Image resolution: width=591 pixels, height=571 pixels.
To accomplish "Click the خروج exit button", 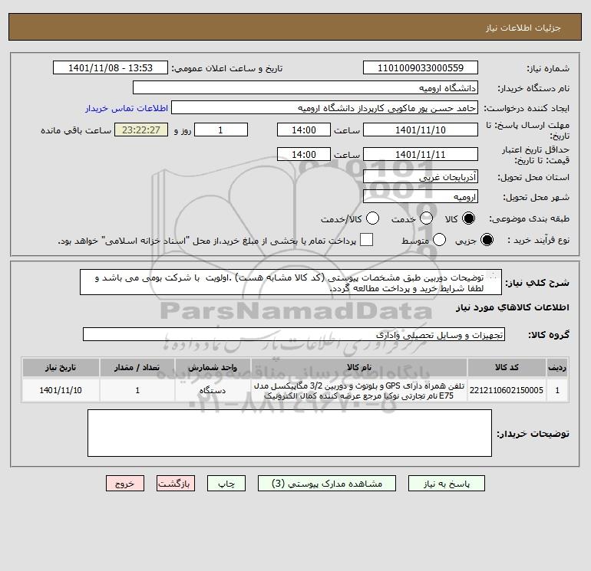I will coord(125,484).
